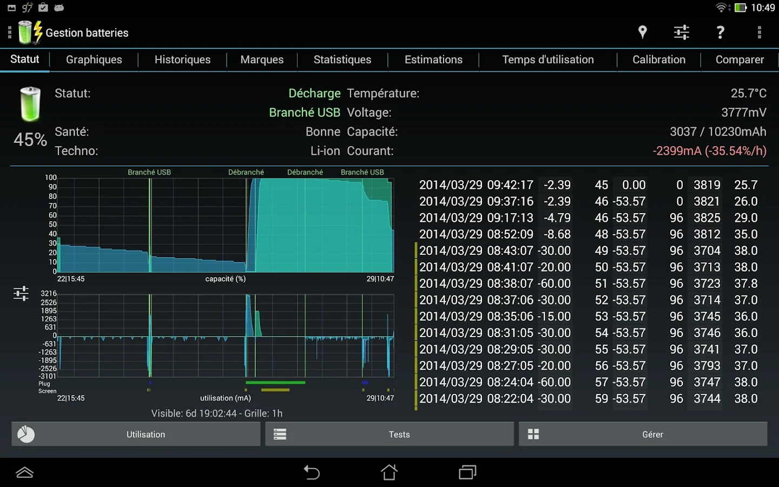Screen dimensions: 779x487
Task: Switch to the Graphiques tab
Action: (x=94, y=60)
